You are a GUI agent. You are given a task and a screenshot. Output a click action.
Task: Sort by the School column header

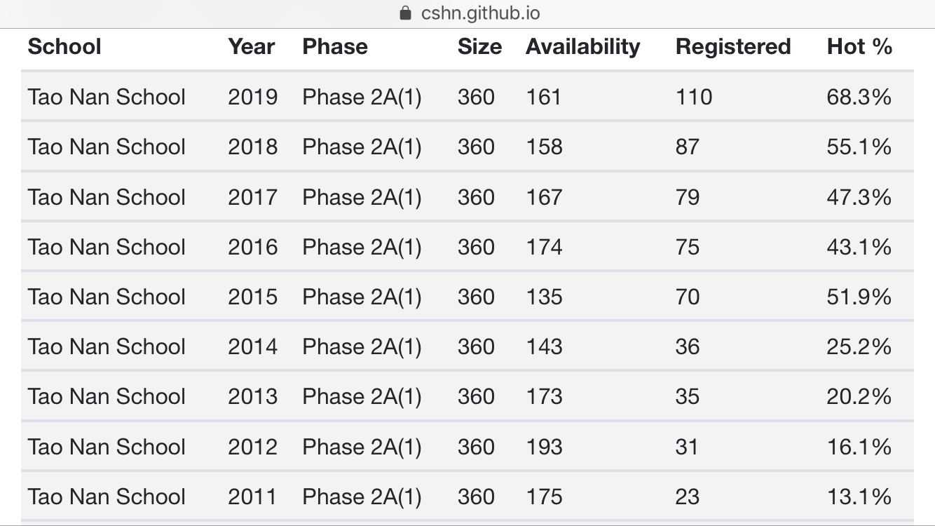[x=64, y=47]
